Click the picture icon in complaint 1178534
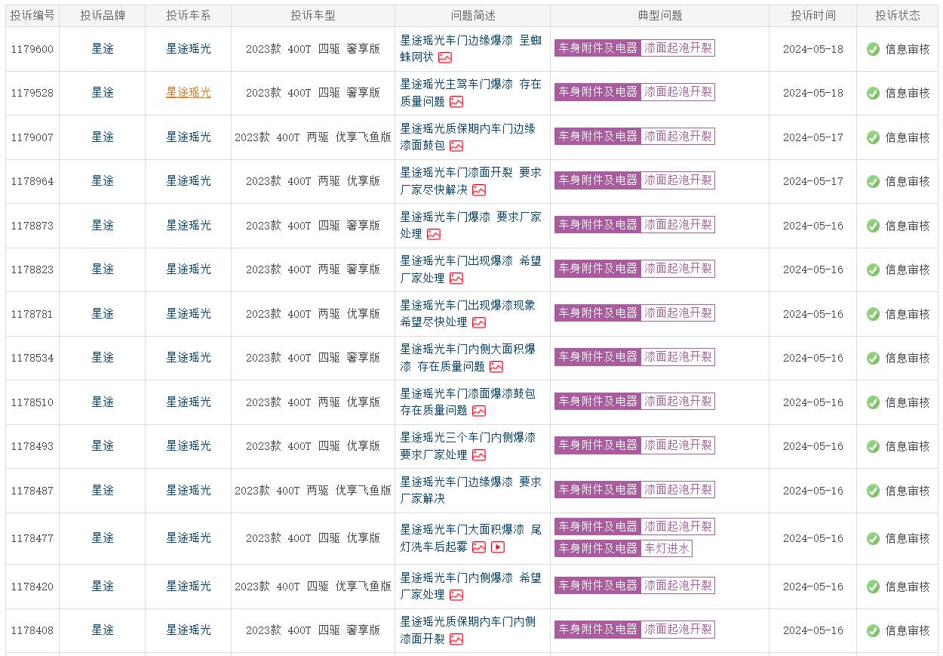 496,367
